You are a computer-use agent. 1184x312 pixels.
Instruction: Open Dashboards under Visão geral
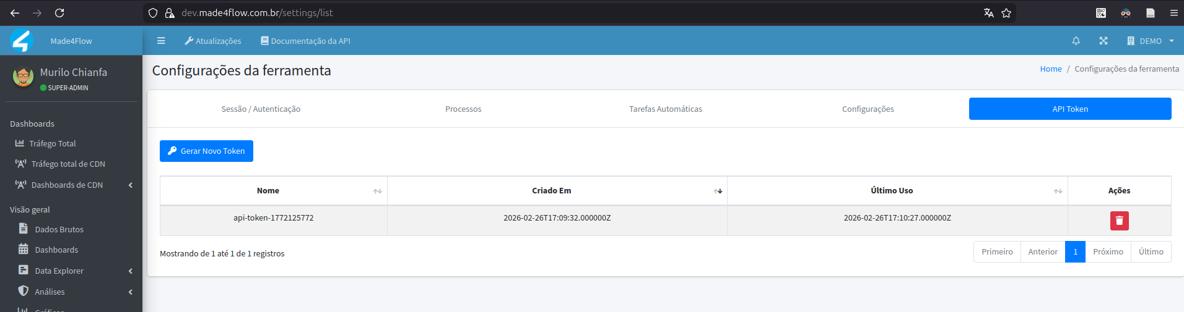[56, 250]
